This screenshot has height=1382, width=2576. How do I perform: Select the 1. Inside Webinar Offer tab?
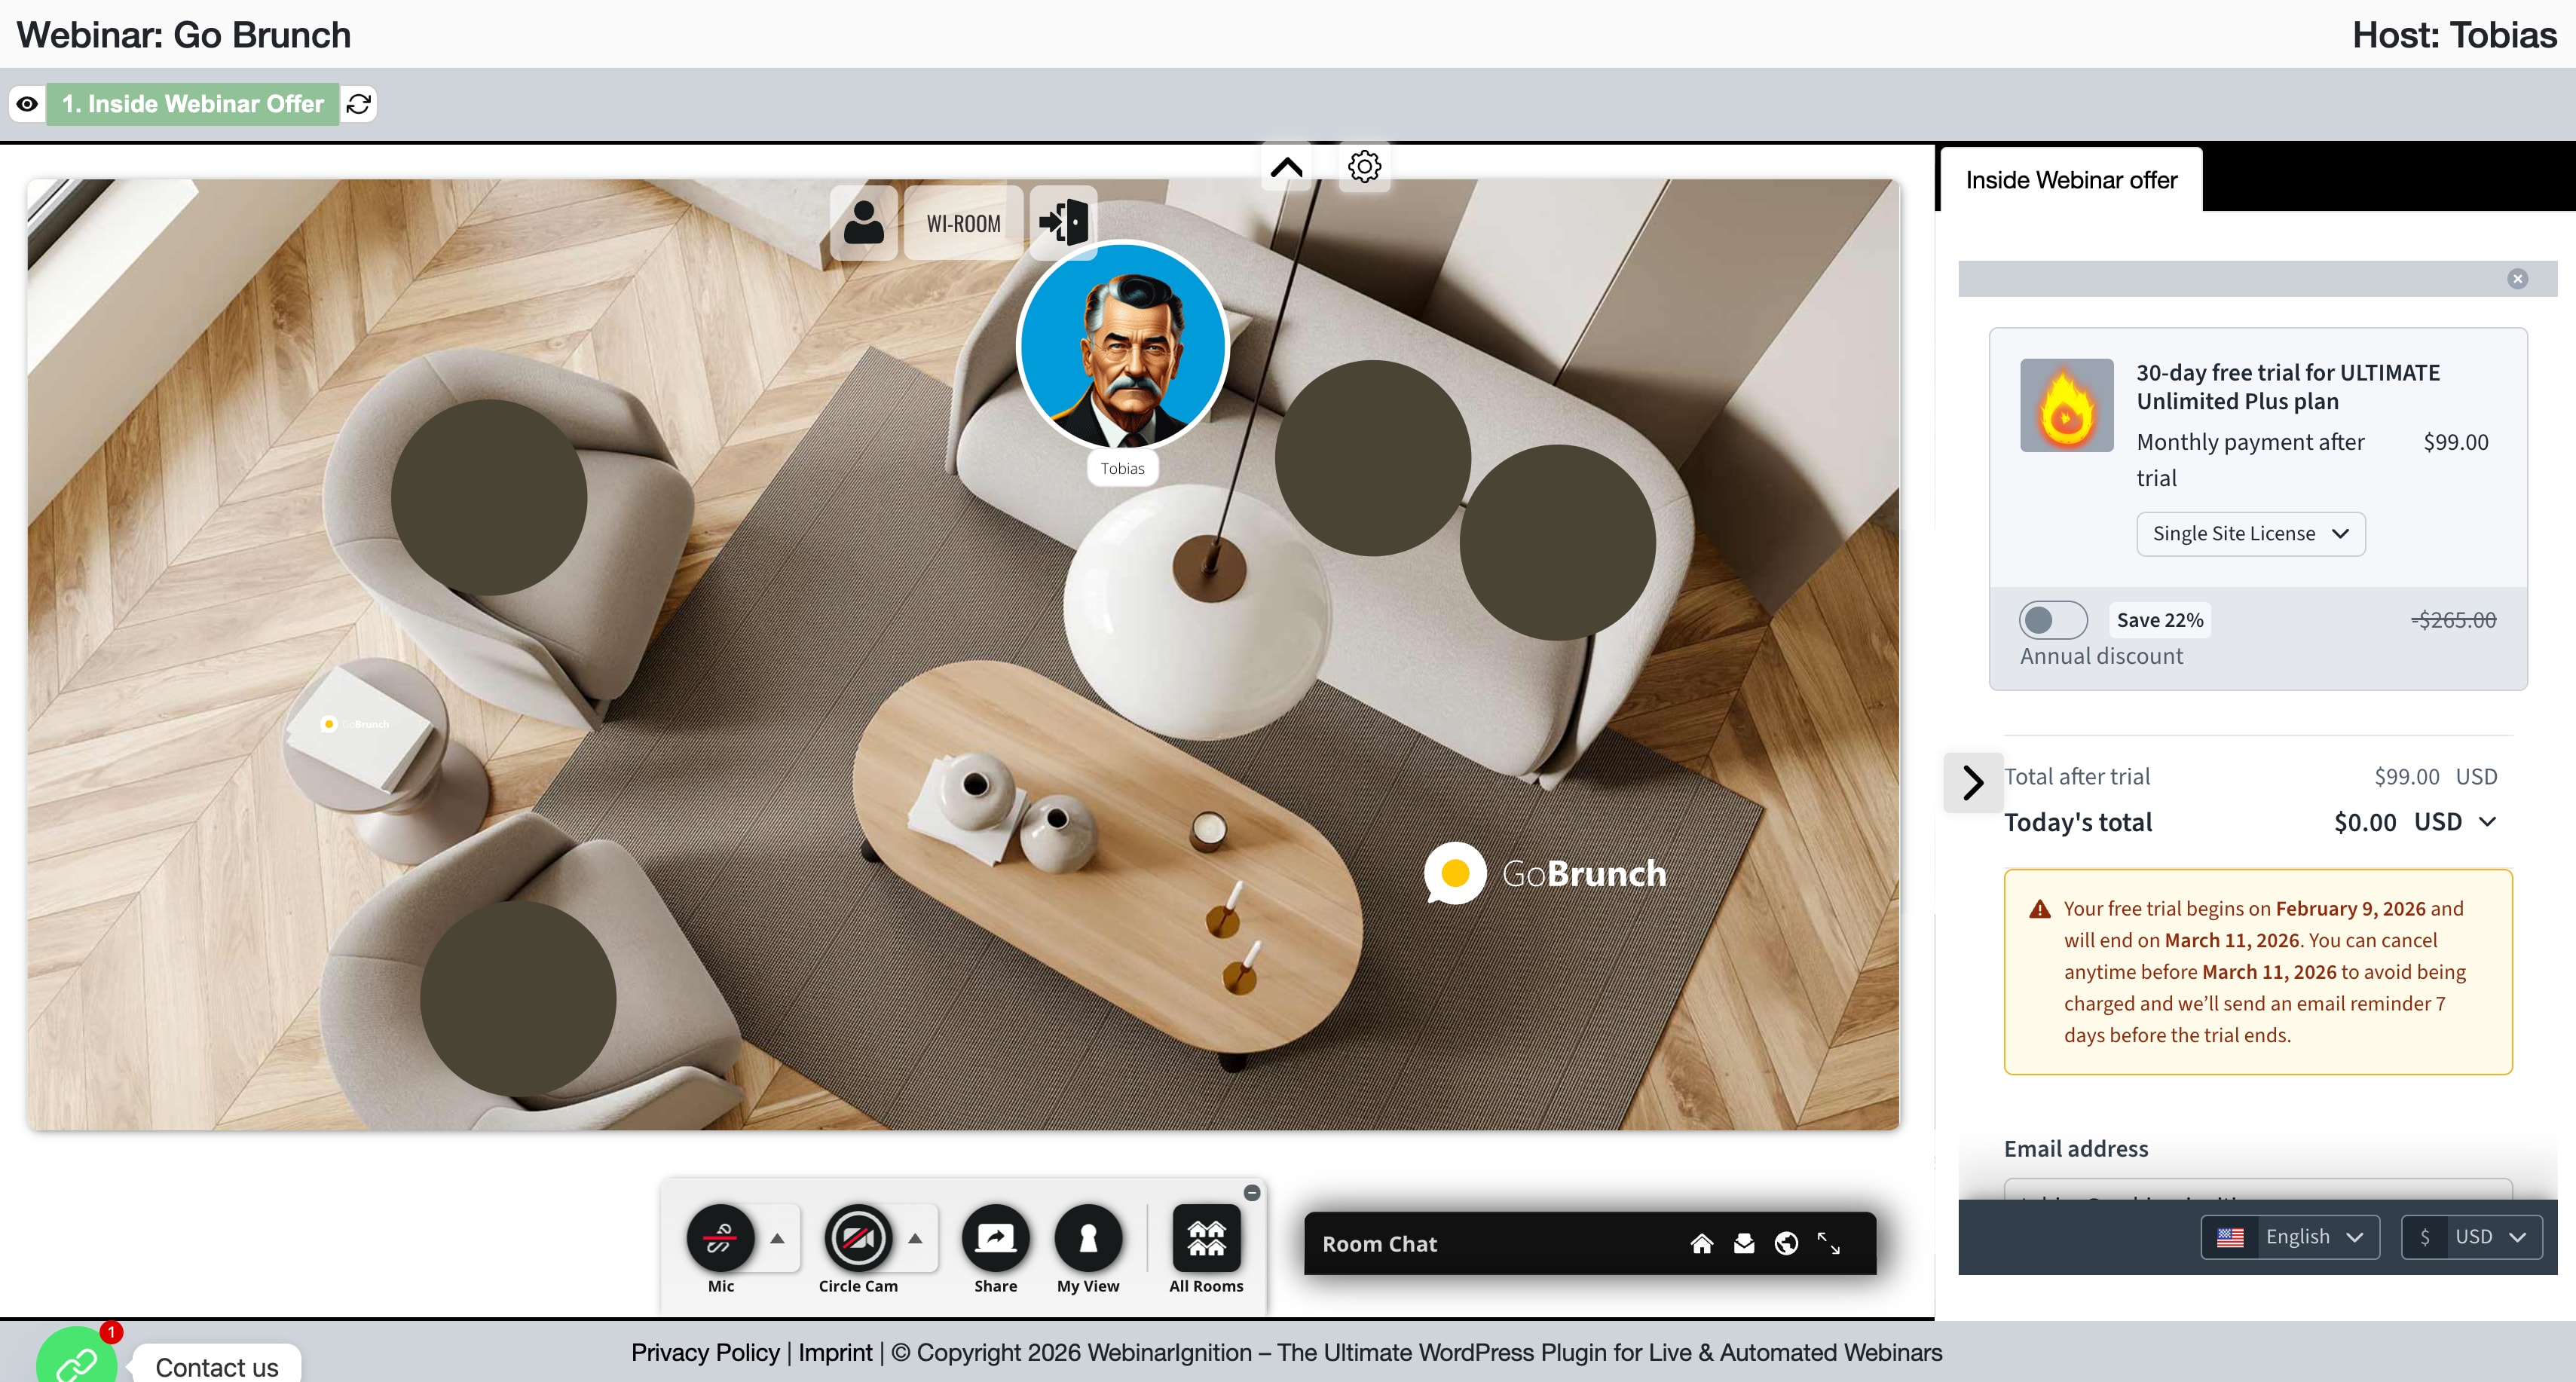193,104
